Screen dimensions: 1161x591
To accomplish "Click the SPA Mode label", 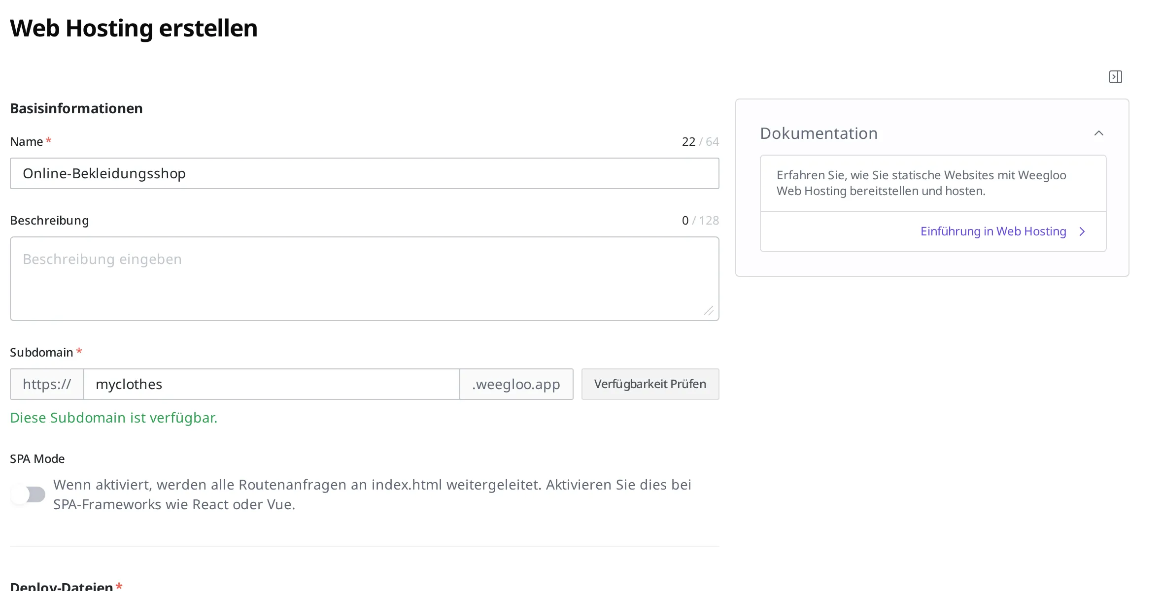I will coord(37,459).
